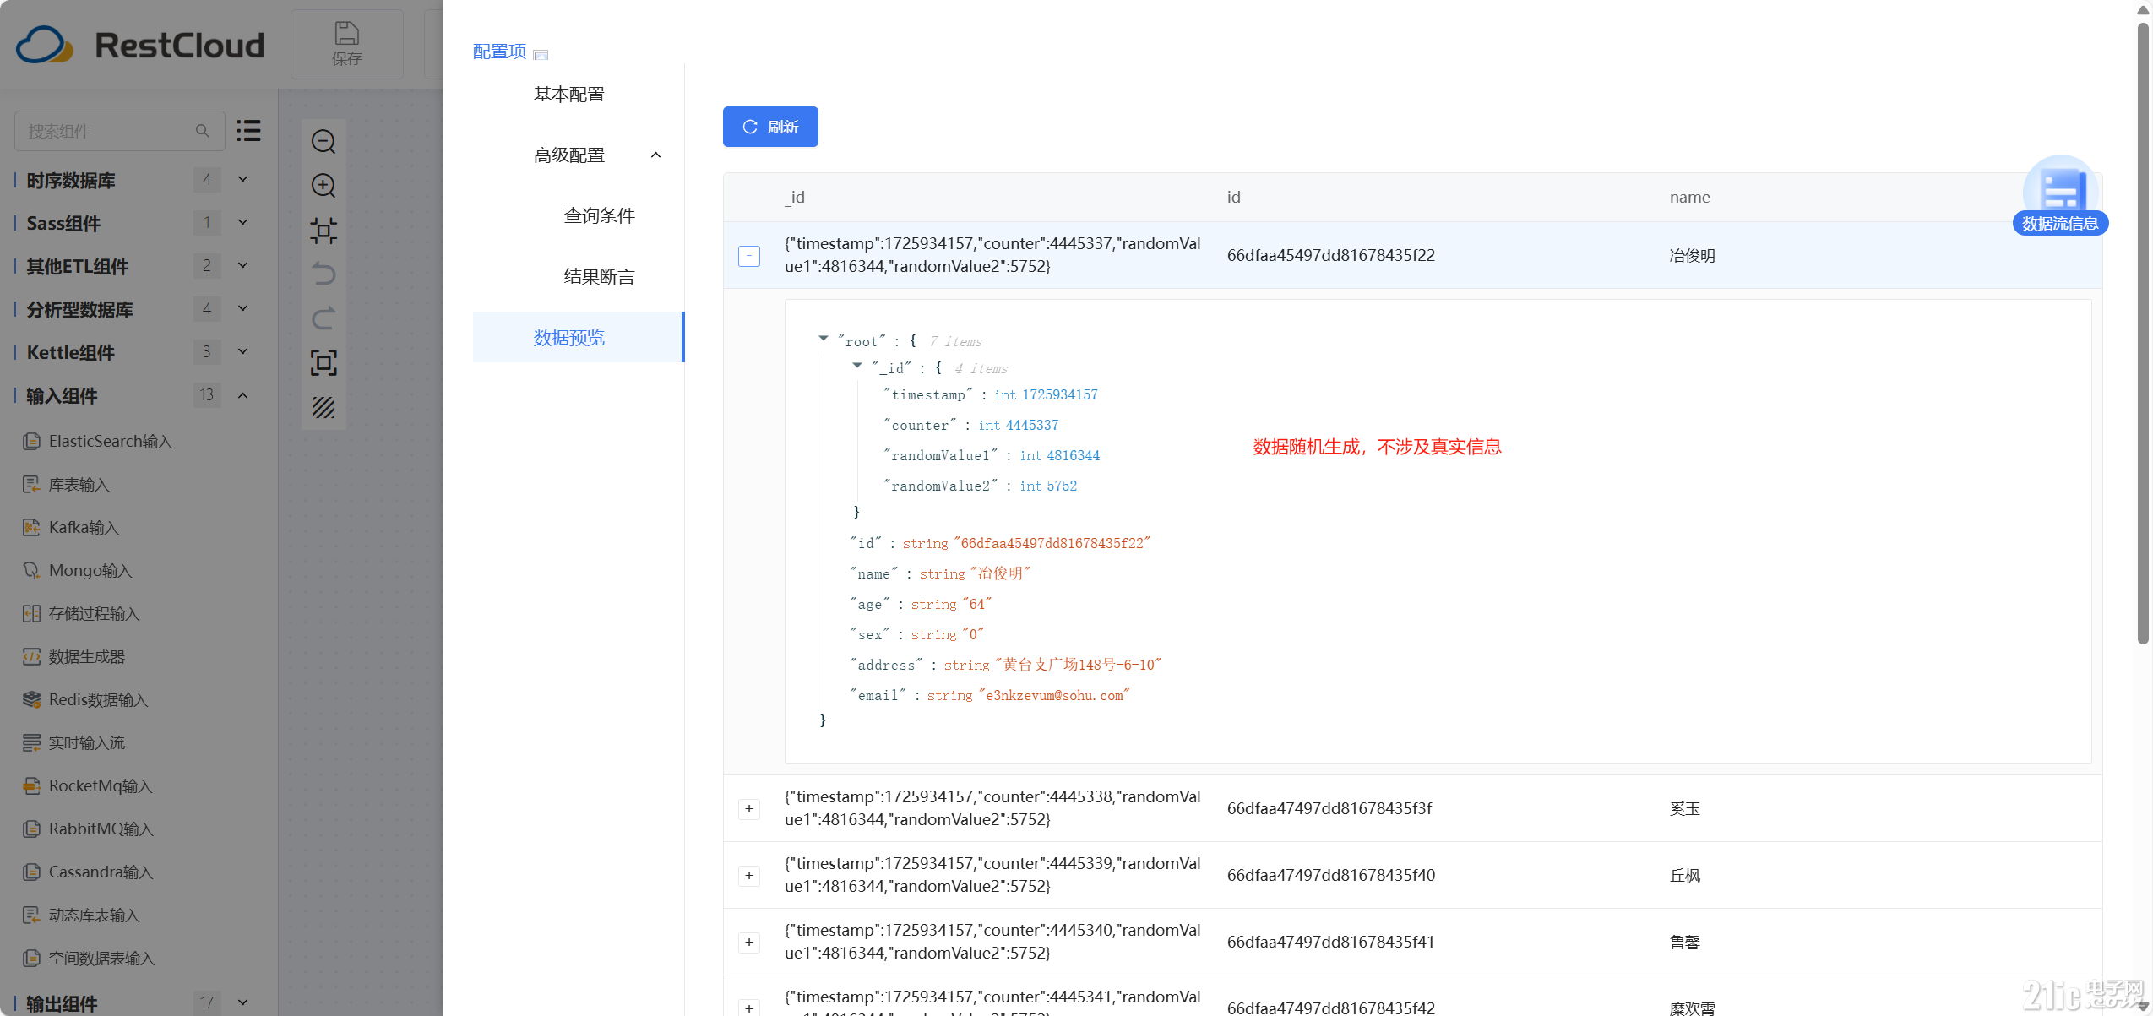Open the 查询条件 menu item
Image resolution: width=2153 pixels, height=1016 pixels.
pos(599,215)
